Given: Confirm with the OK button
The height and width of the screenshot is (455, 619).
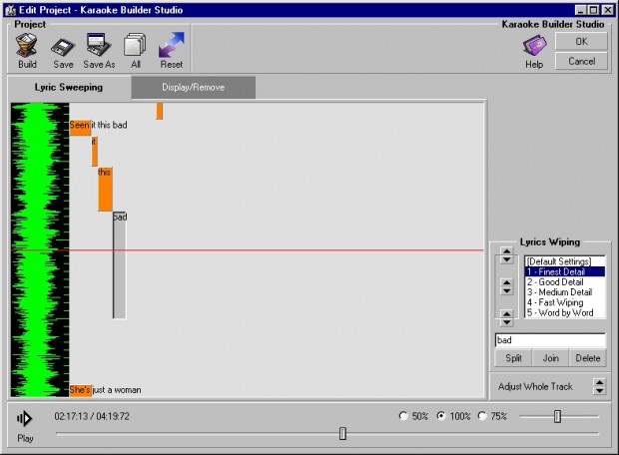Looking at the screenshot, I should click(581, 42).
